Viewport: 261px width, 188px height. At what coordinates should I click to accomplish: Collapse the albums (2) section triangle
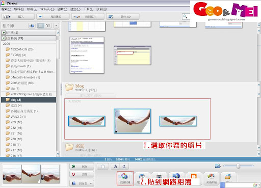click(x=4, y=33)
